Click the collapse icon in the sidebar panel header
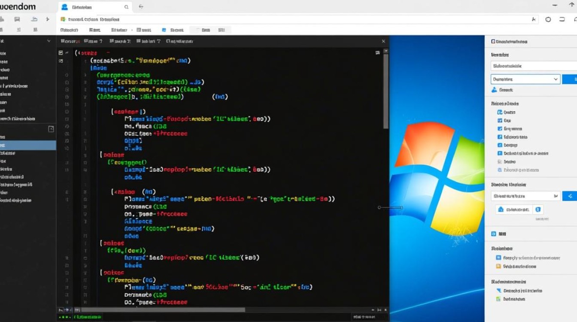 (51, 129)
